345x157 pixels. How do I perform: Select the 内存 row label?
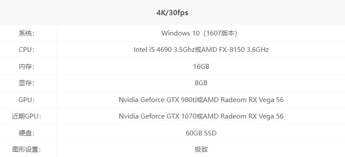click(x=26, y=66)
